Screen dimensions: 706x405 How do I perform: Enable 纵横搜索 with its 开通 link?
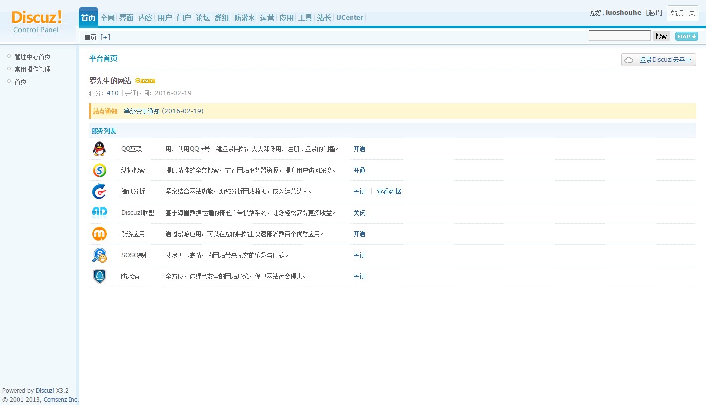(x=359, y=170)
